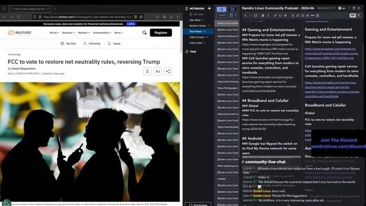
Task: Click the Joplin note search field
Action: pyautogui.click(x=222, y=15)
